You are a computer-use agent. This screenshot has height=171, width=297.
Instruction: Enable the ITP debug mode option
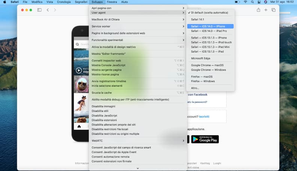pyautogui.click(x=138, y=99)
